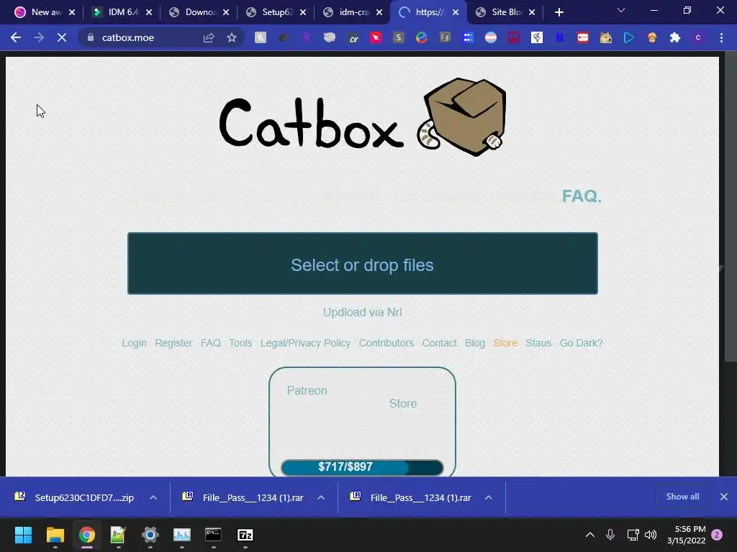Open the Login link

point(135,343)
